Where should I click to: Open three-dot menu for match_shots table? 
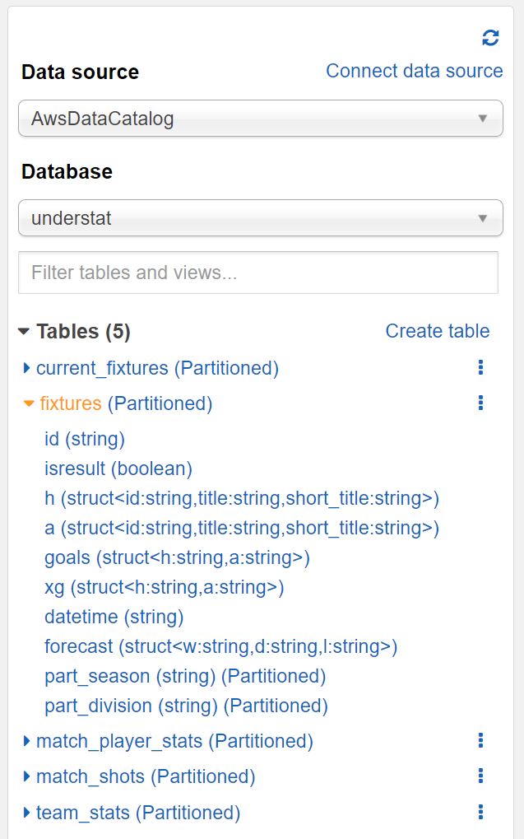(x=481, y=776)
